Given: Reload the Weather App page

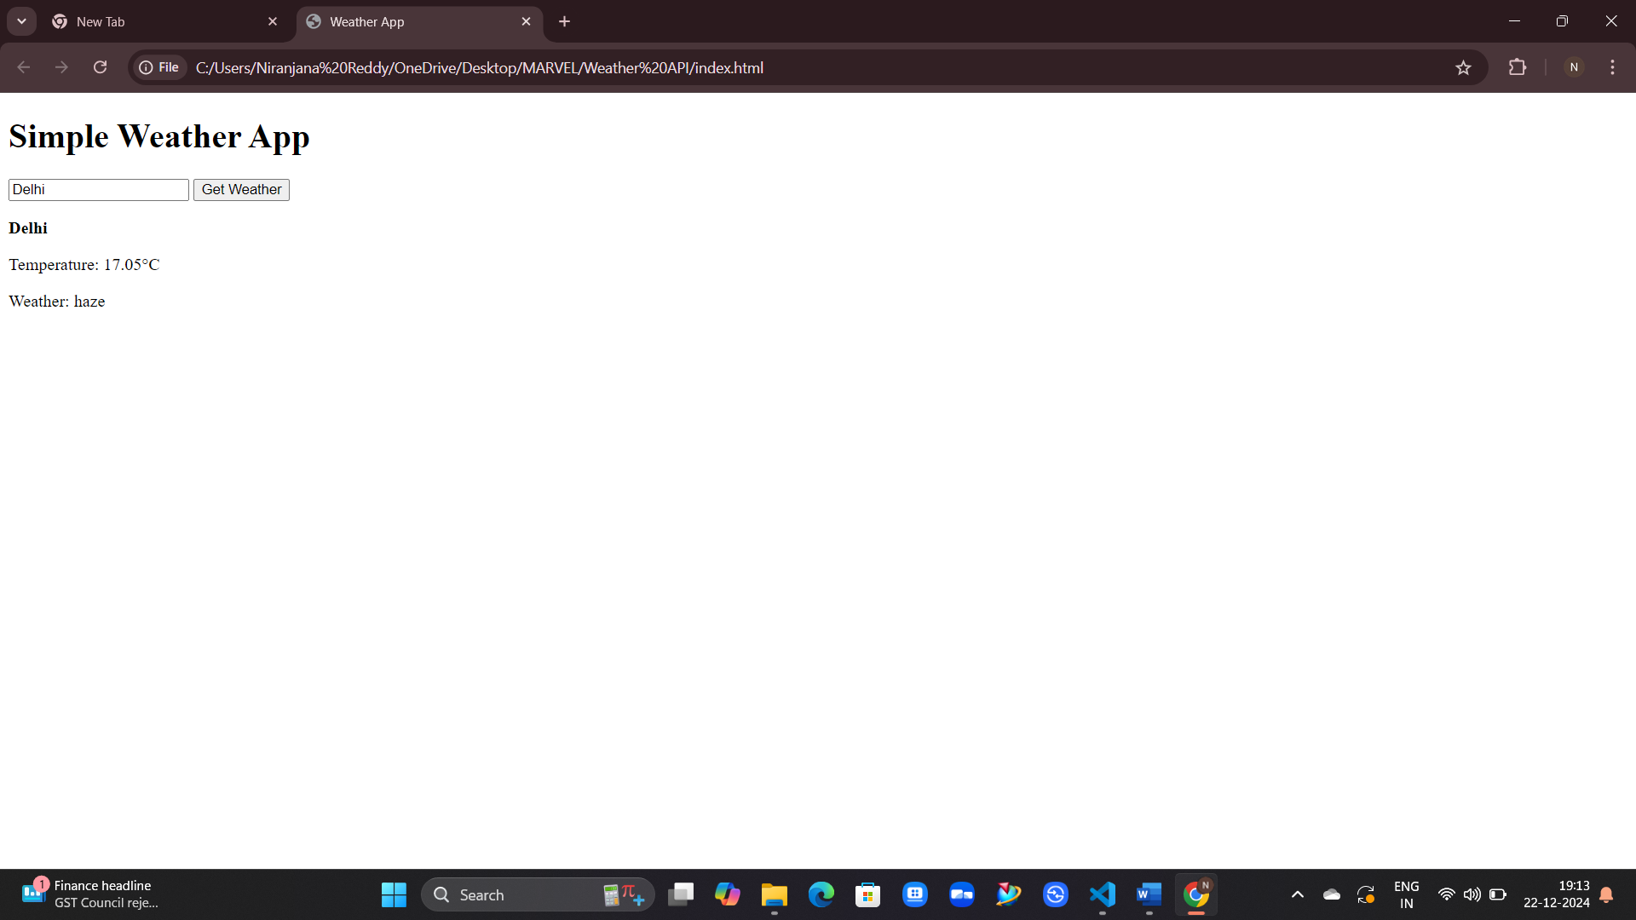Looking at the screenshot, I should [x=101, y=67].
